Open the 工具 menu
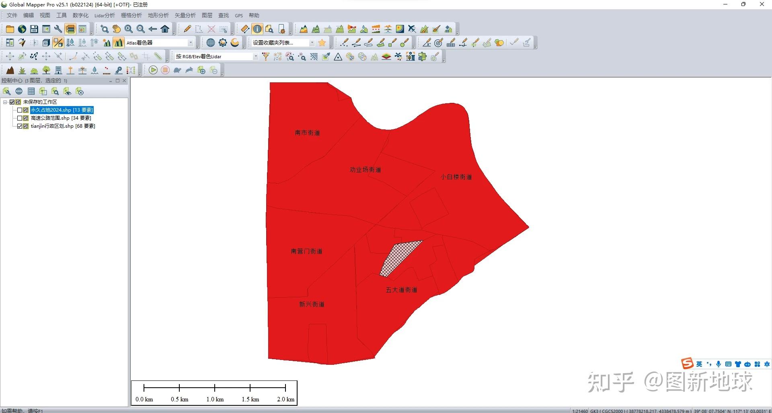Screen dimensions: 772x413 tap(62, 15)
